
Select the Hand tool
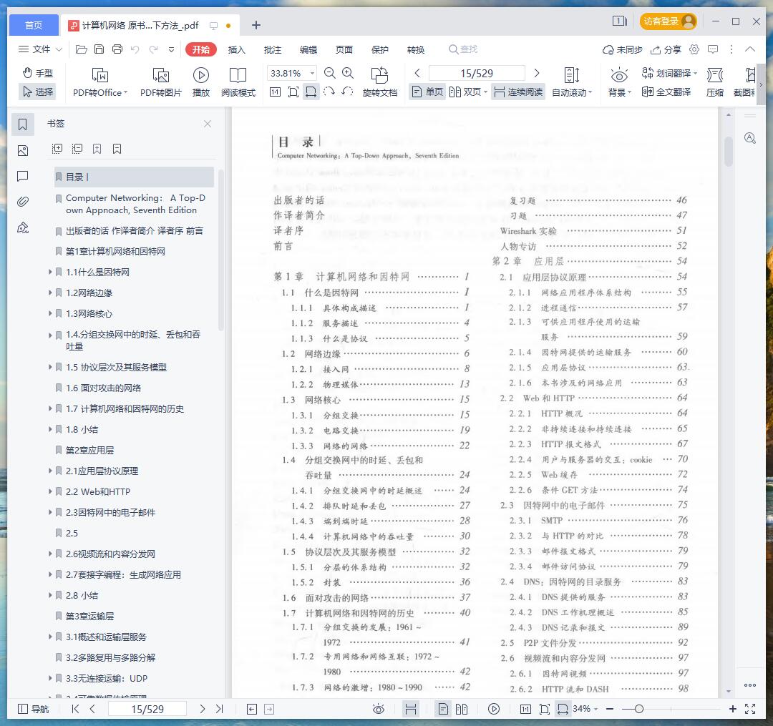37,74
